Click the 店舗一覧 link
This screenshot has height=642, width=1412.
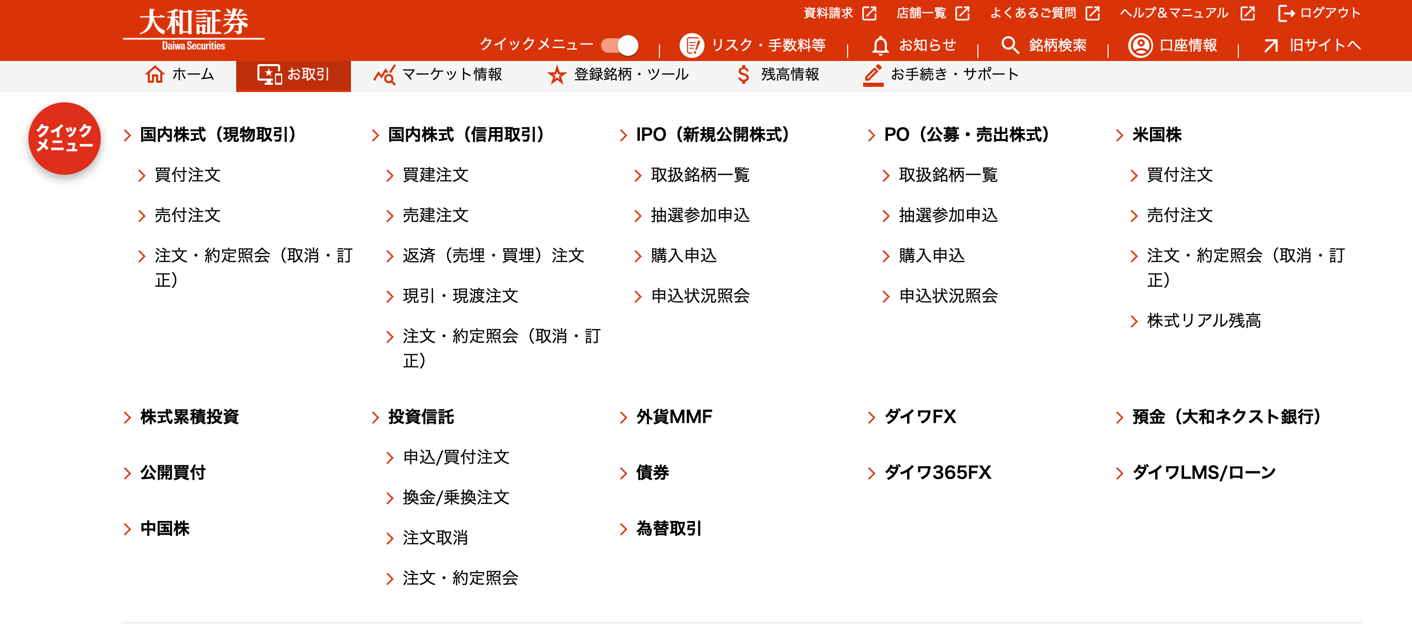pyautogui.click(x=922, y=13)
